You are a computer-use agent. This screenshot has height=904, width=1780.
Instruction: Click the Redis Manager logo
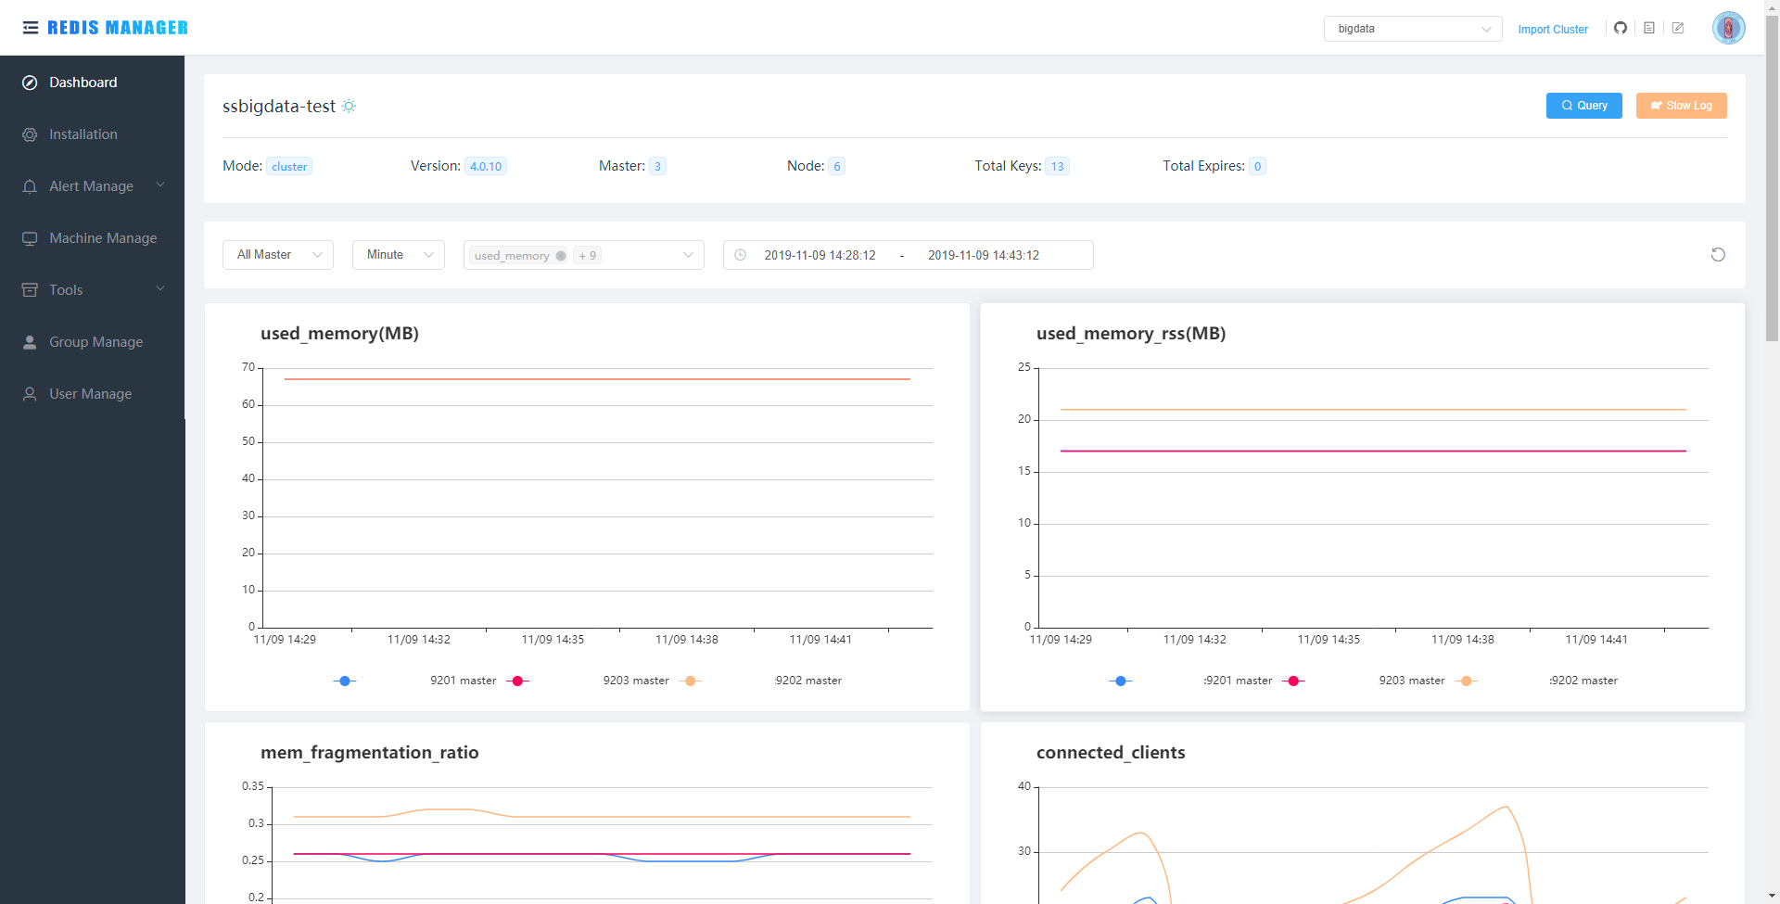[x=118, y=28]
